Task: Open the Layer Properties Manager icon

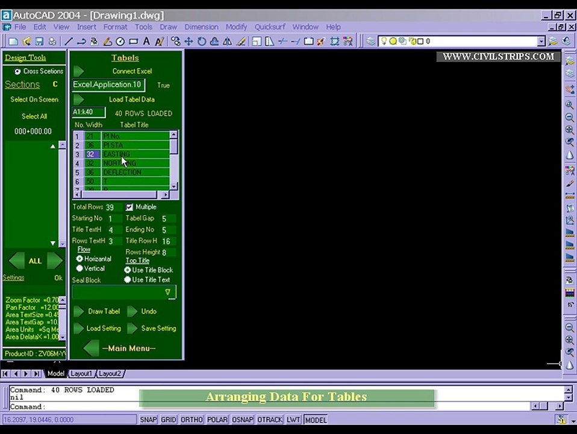Action: (370, 41)
